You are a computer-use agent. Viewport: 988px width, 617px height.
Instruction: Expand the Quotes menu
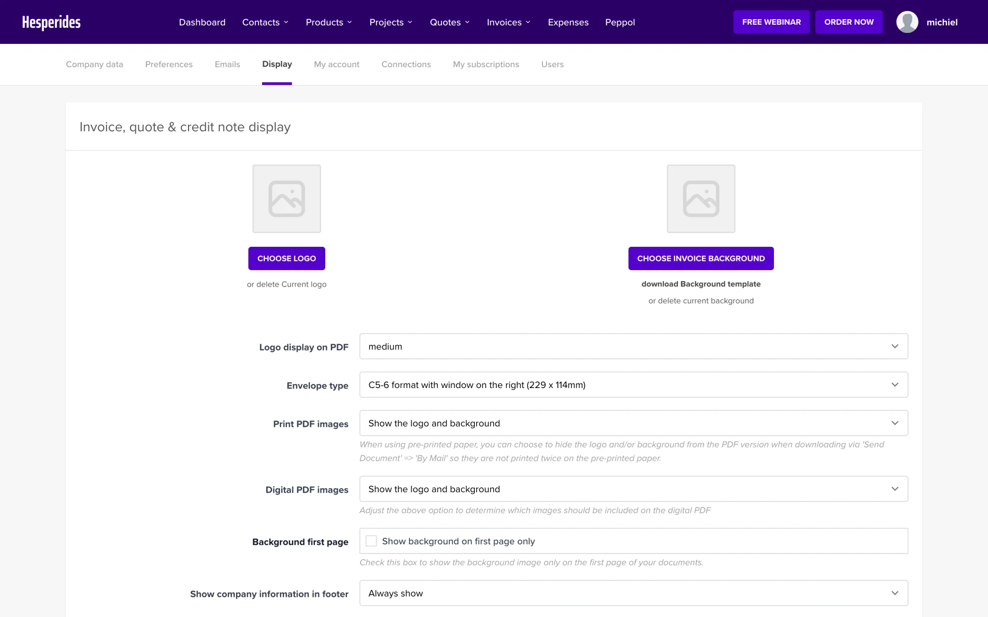click(450, 22)
